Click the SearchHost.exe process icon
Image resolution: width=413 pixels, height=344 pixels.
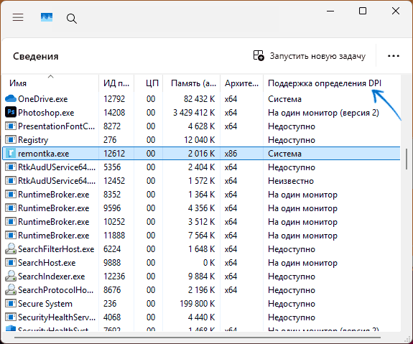point(11,262)
